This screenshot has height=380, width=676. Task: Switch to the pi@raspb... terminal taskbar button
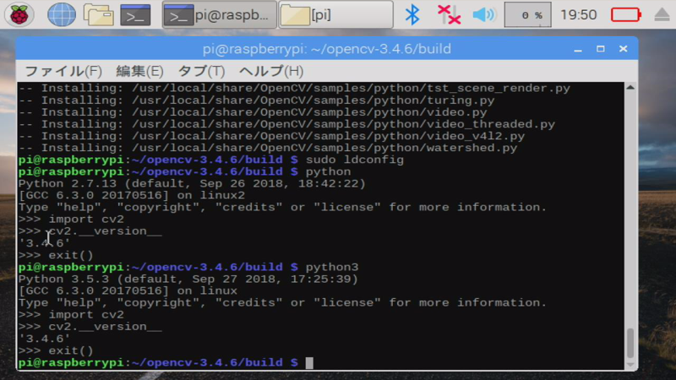point(220,14)
